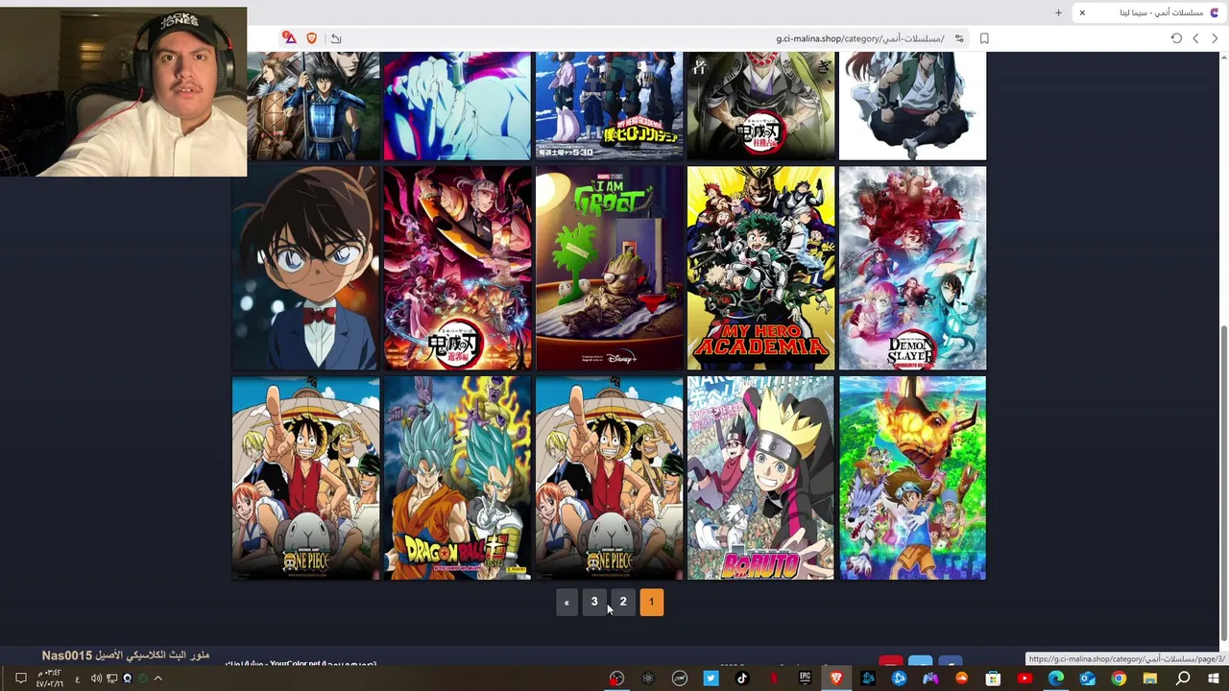The width and height of the screenshot is (1229, 691).
Task: Open the Demon Slayer Swordsmith Village poster
Action: 912,268
